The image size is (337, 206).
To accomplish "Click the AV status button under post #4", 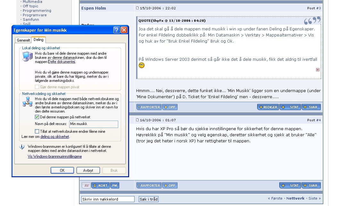I will click(x=86, y=186).
